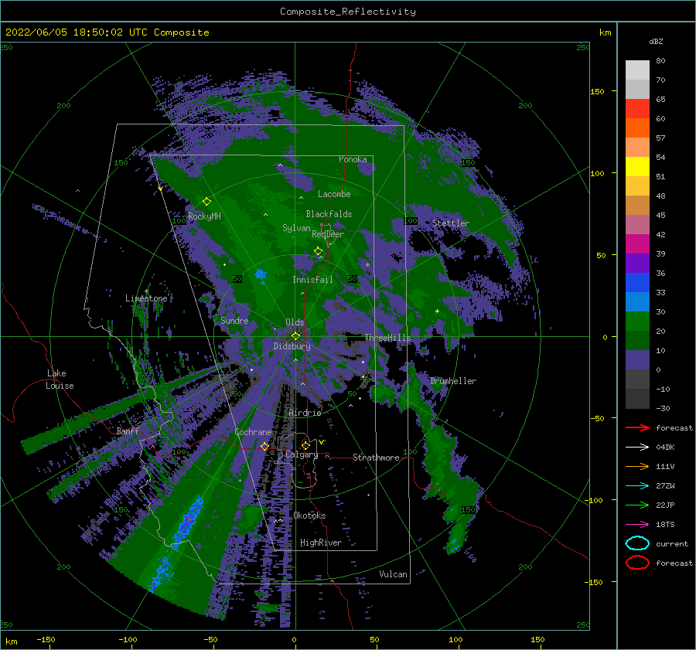Select the bright green 30-20 dBZ swatch
696x650 pixels.
click(x=637, y=321)
